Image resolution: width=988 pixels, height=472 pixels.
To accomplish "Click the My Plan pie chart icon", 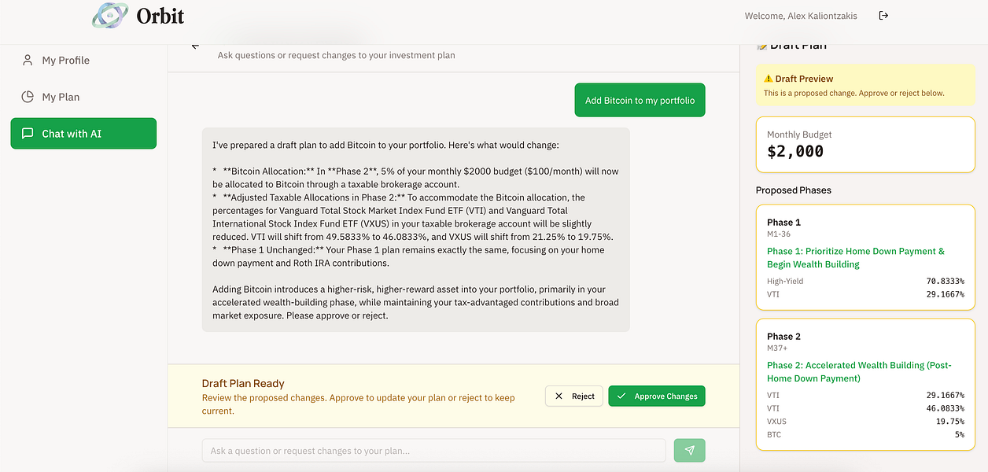I will tap(28, 97).
